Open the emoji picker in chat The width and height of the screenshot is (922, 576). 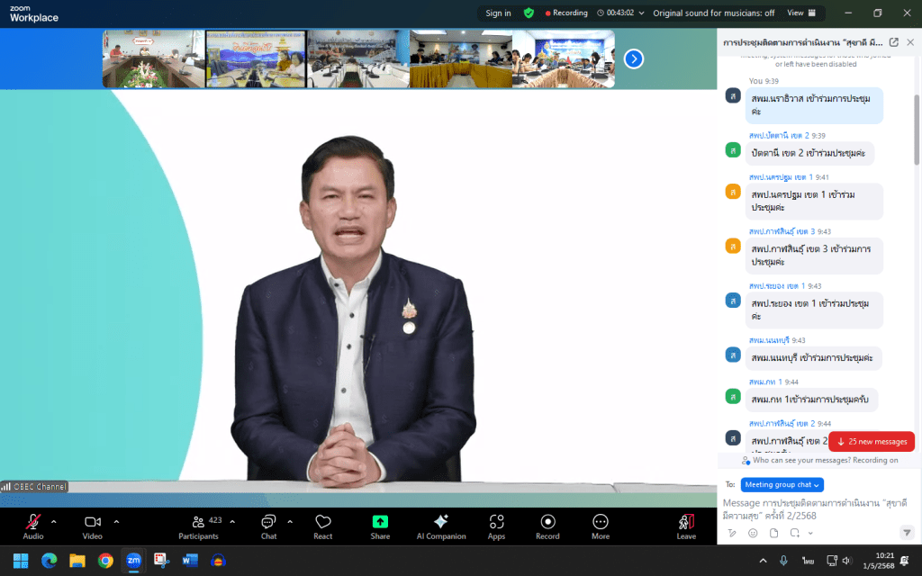pyautogui.click(x=753, y=533)
